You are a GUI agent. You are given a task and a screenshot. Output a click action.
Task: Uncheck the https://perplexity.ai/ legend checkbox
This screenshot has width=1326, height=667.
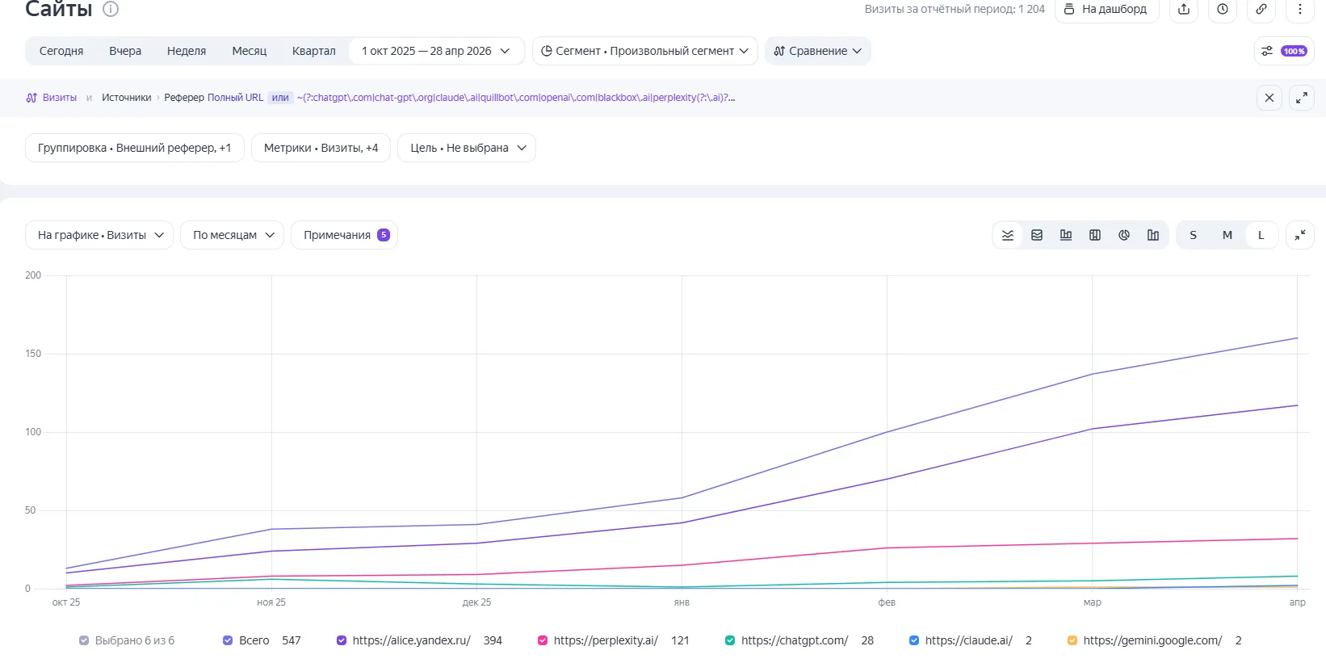coord(543,640)
